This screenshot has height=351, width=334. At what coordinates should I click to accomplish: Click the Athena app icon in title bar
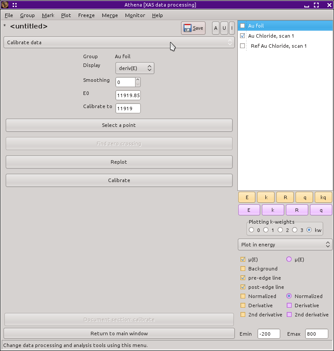pyautogui.click(x=5, y=5)
